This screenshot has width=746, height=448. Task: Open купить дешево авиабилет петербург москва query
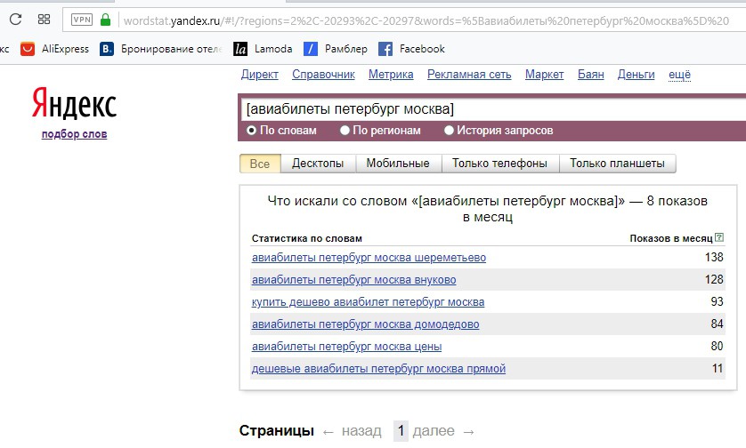(368, 302)
